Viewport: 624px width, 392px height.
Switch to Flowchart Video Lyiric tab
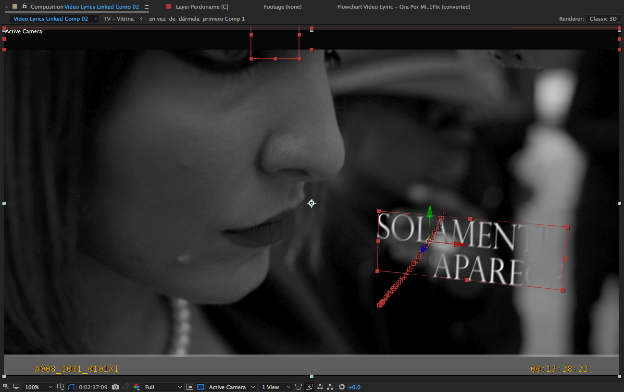pos(404,7)
